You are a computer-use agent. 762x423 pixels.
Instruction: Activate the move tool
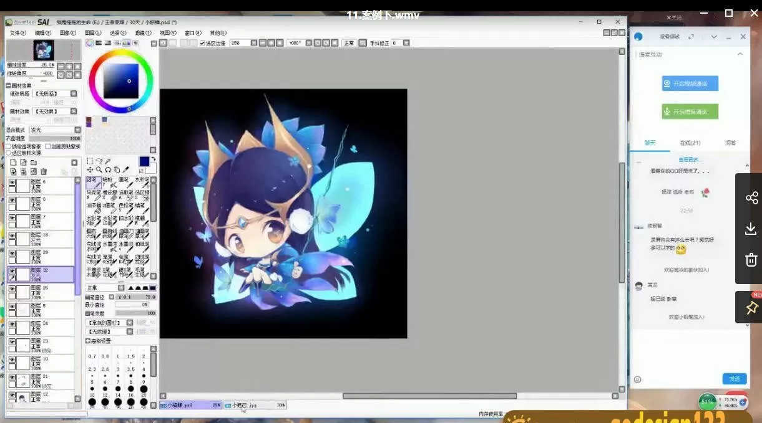[x=90, y=169]
